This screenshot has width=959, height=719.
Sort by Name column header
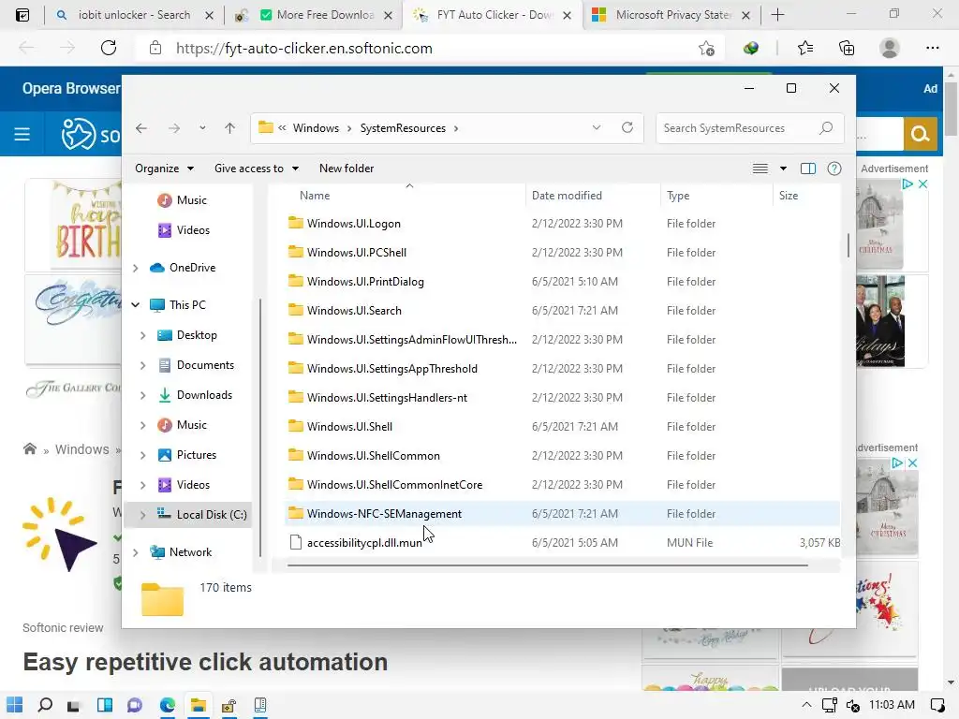click(315, 196)
